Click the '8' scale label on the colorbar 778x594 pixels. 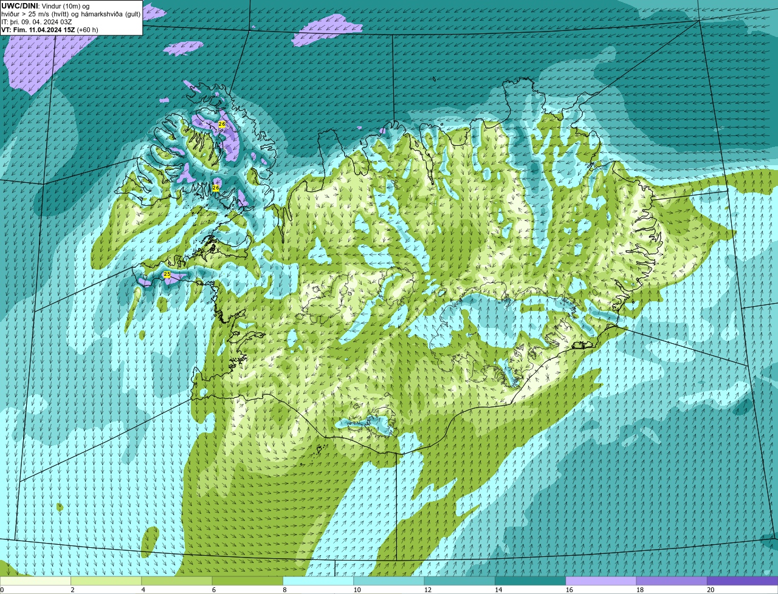[284, 590]
